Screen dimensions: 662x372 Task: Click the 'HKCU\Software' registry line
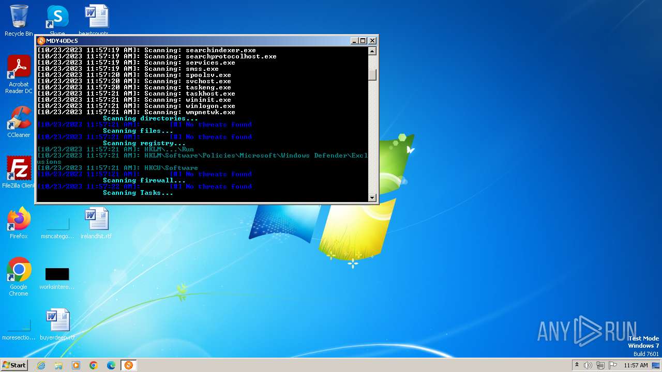pos(117,168)
